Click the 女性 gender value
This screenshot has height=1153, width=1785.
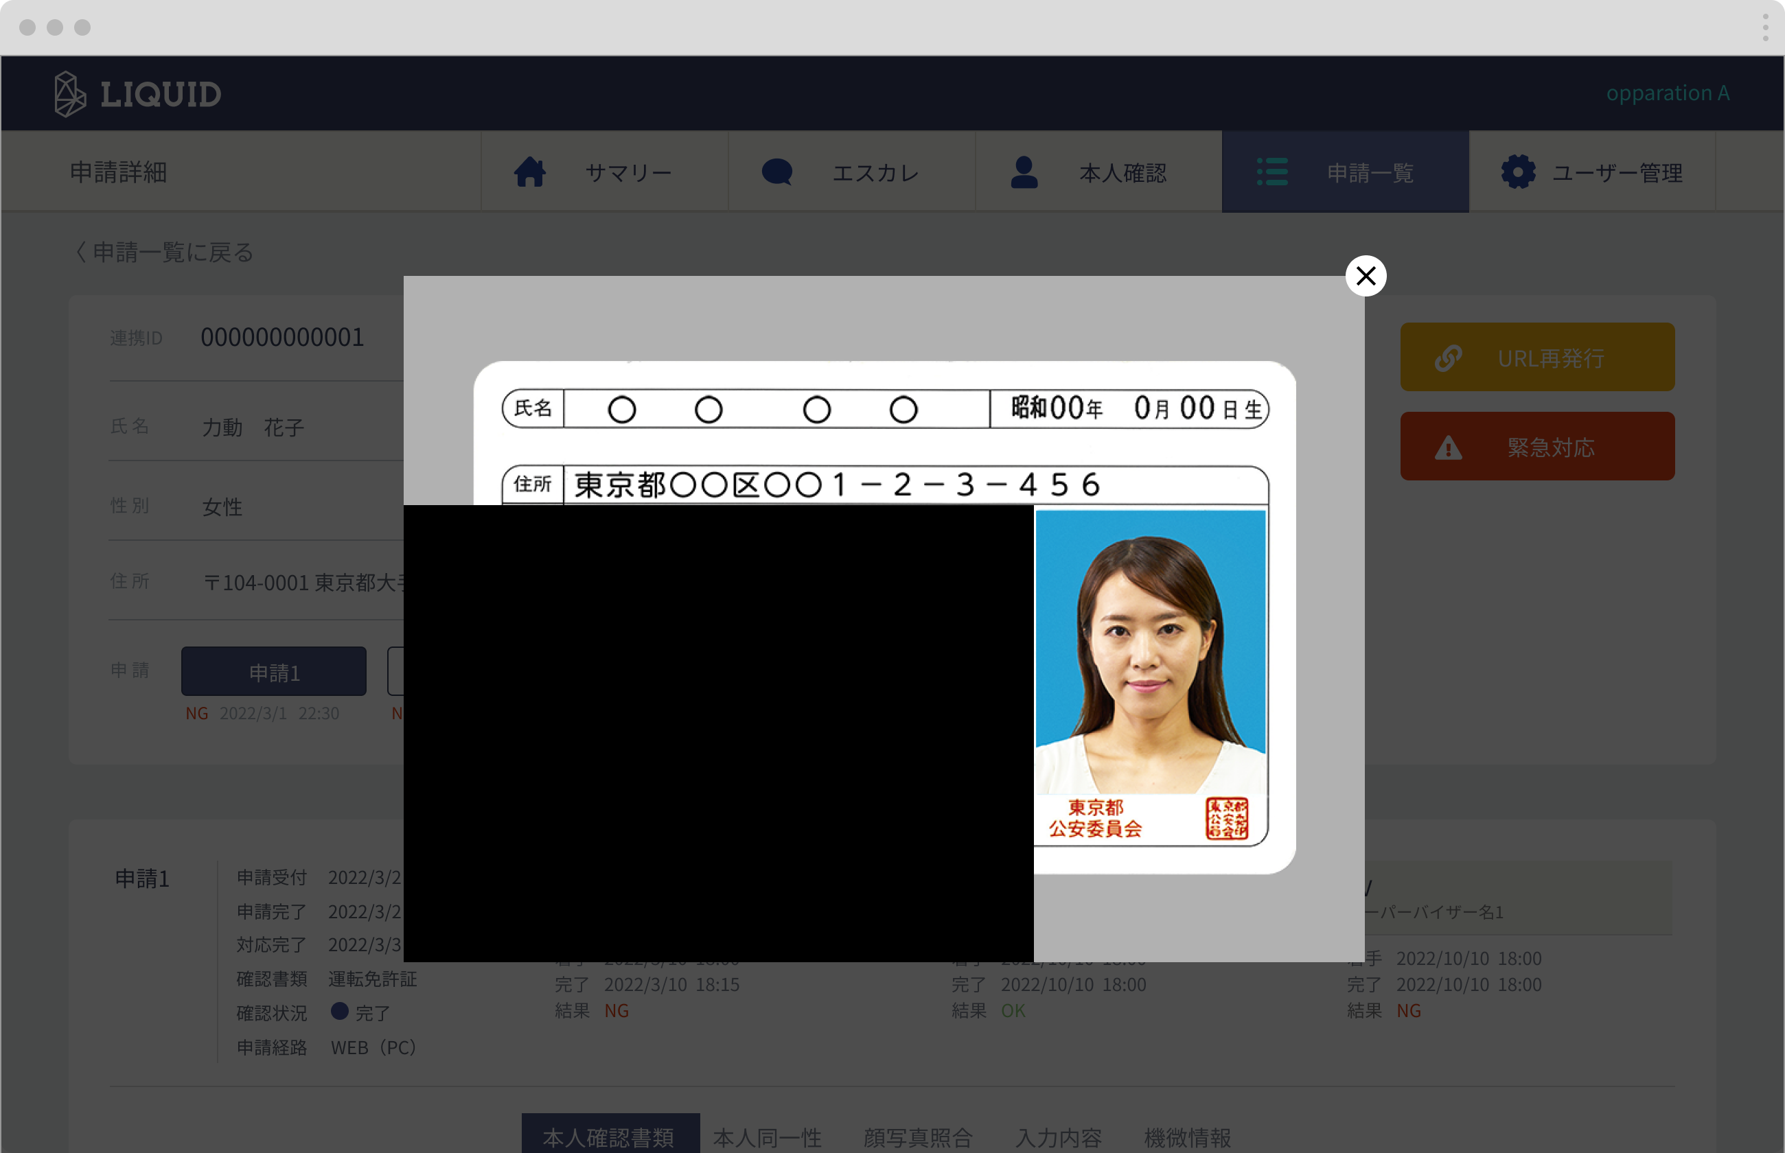[x=222, y=507]
